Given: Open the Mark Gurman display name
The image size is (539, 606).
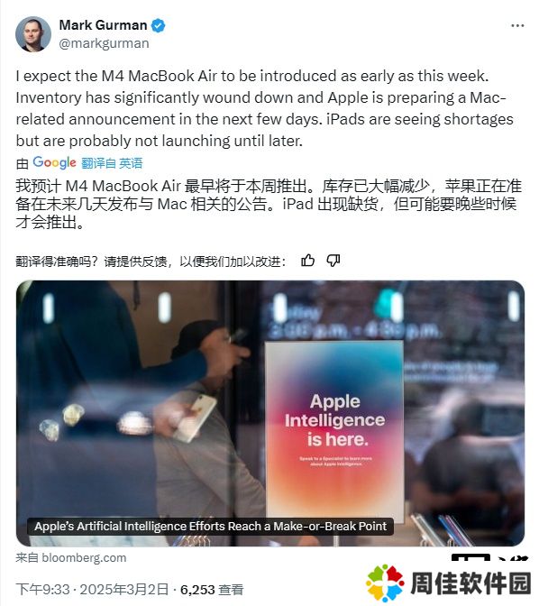Looking at the screenshot, I should [x=103, y=25].
